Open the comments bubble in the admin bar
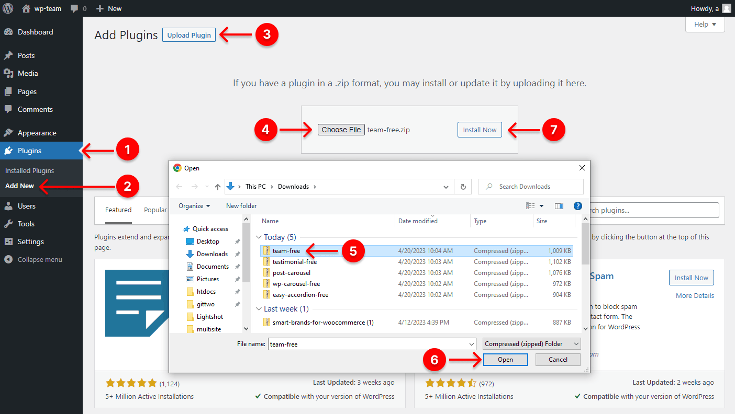The height and width of the screenshot is (414, 735). pyautogui.click(x=74, y=8)
